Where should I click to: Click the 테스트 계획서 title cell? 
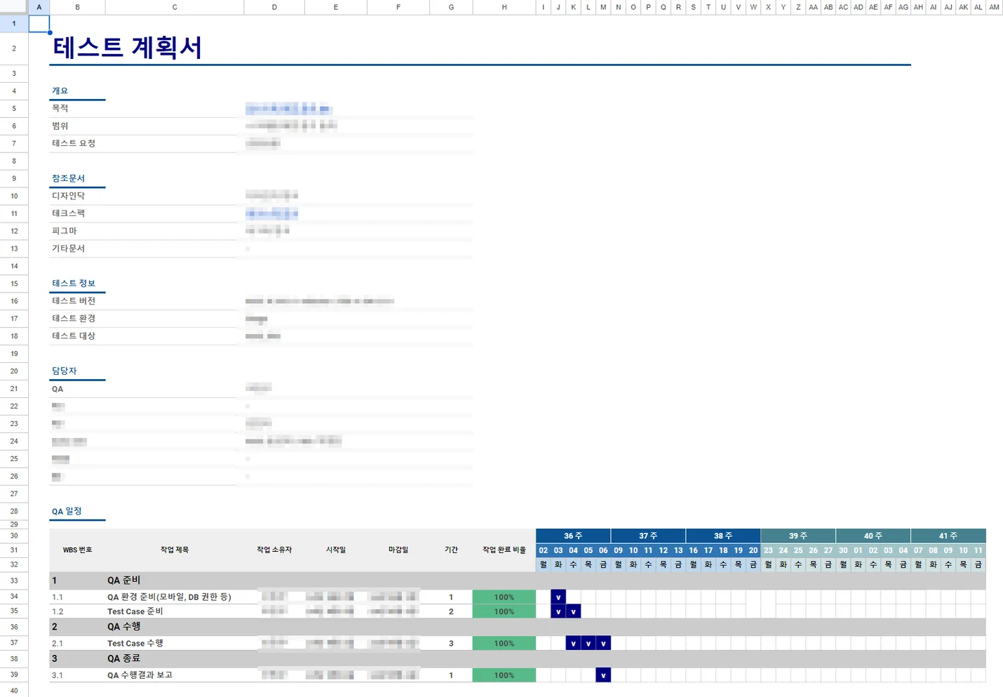click(x=128, y=48)
